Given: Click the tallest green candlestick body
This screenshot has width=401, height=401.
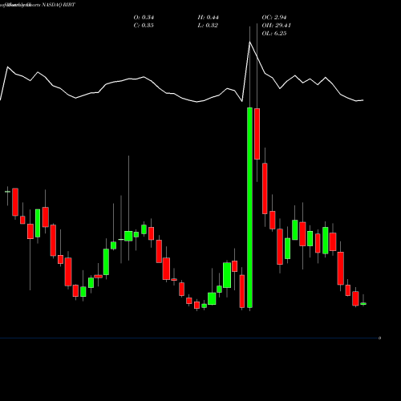Looking at the screenshot, I should [249, 208].
